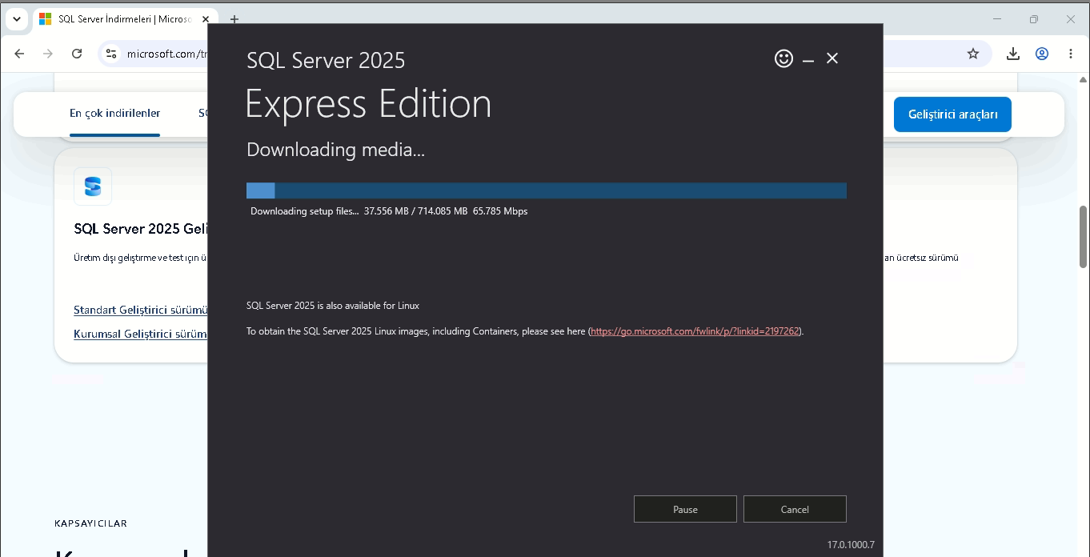The width and height of the screenshot is (1090, 557).
Task: Bookmark this page with star icon
Action: [x=973, y=54]
